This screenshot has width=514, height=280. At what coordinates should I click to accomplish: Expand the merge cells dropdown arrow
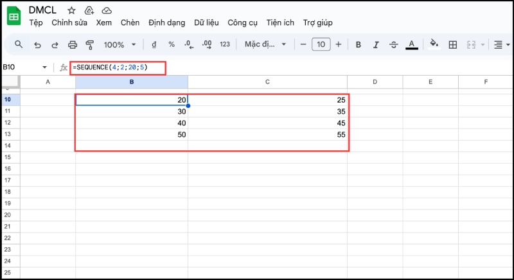coord(483,44)
